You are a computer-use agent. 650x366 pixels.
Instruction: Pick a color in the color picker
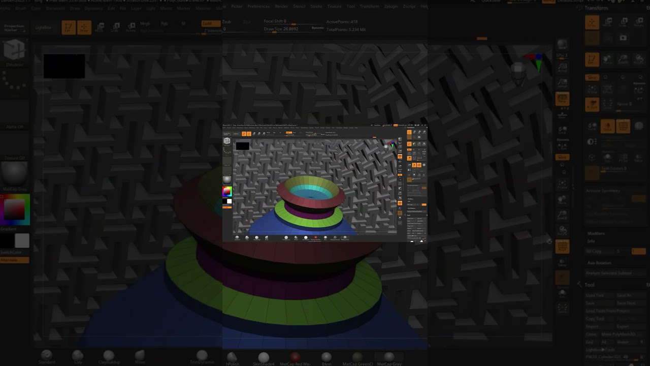pyautogui.click(x=14, y=209)
